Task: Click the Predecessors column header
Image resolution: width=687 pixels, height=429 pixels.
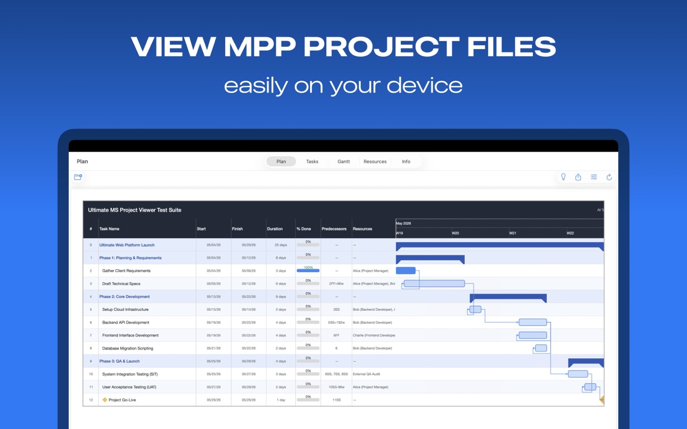Action: (x=334, y=229)
